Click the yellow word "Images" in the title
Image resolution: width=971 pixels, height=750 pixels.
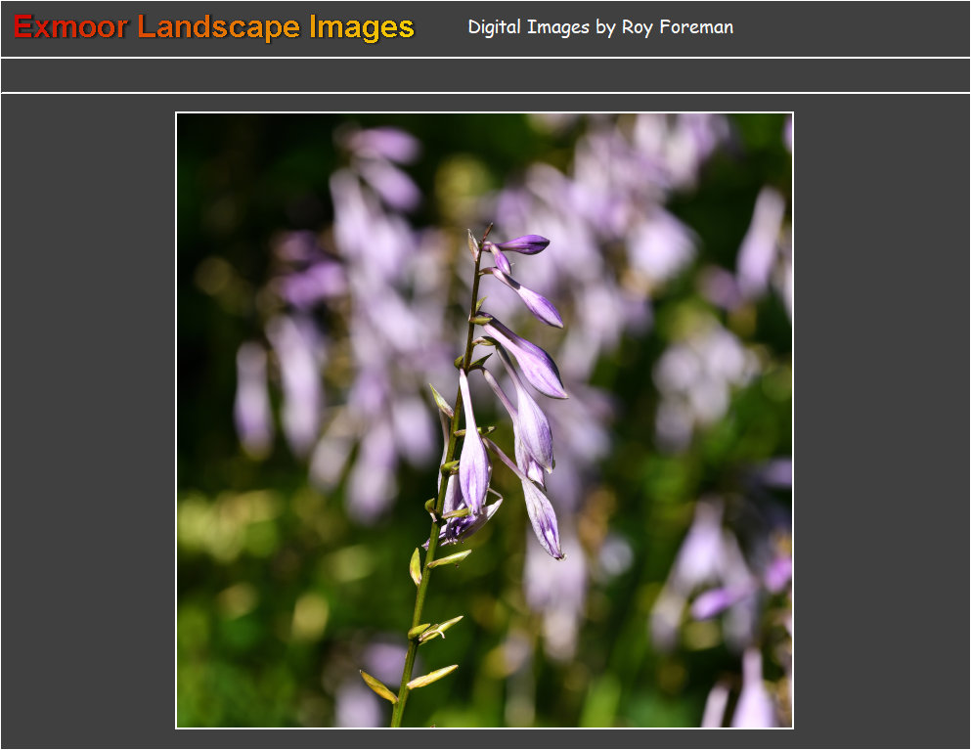pos(362,27)
